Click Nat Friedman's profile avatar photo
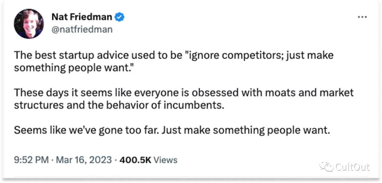 tap(29, 24)
